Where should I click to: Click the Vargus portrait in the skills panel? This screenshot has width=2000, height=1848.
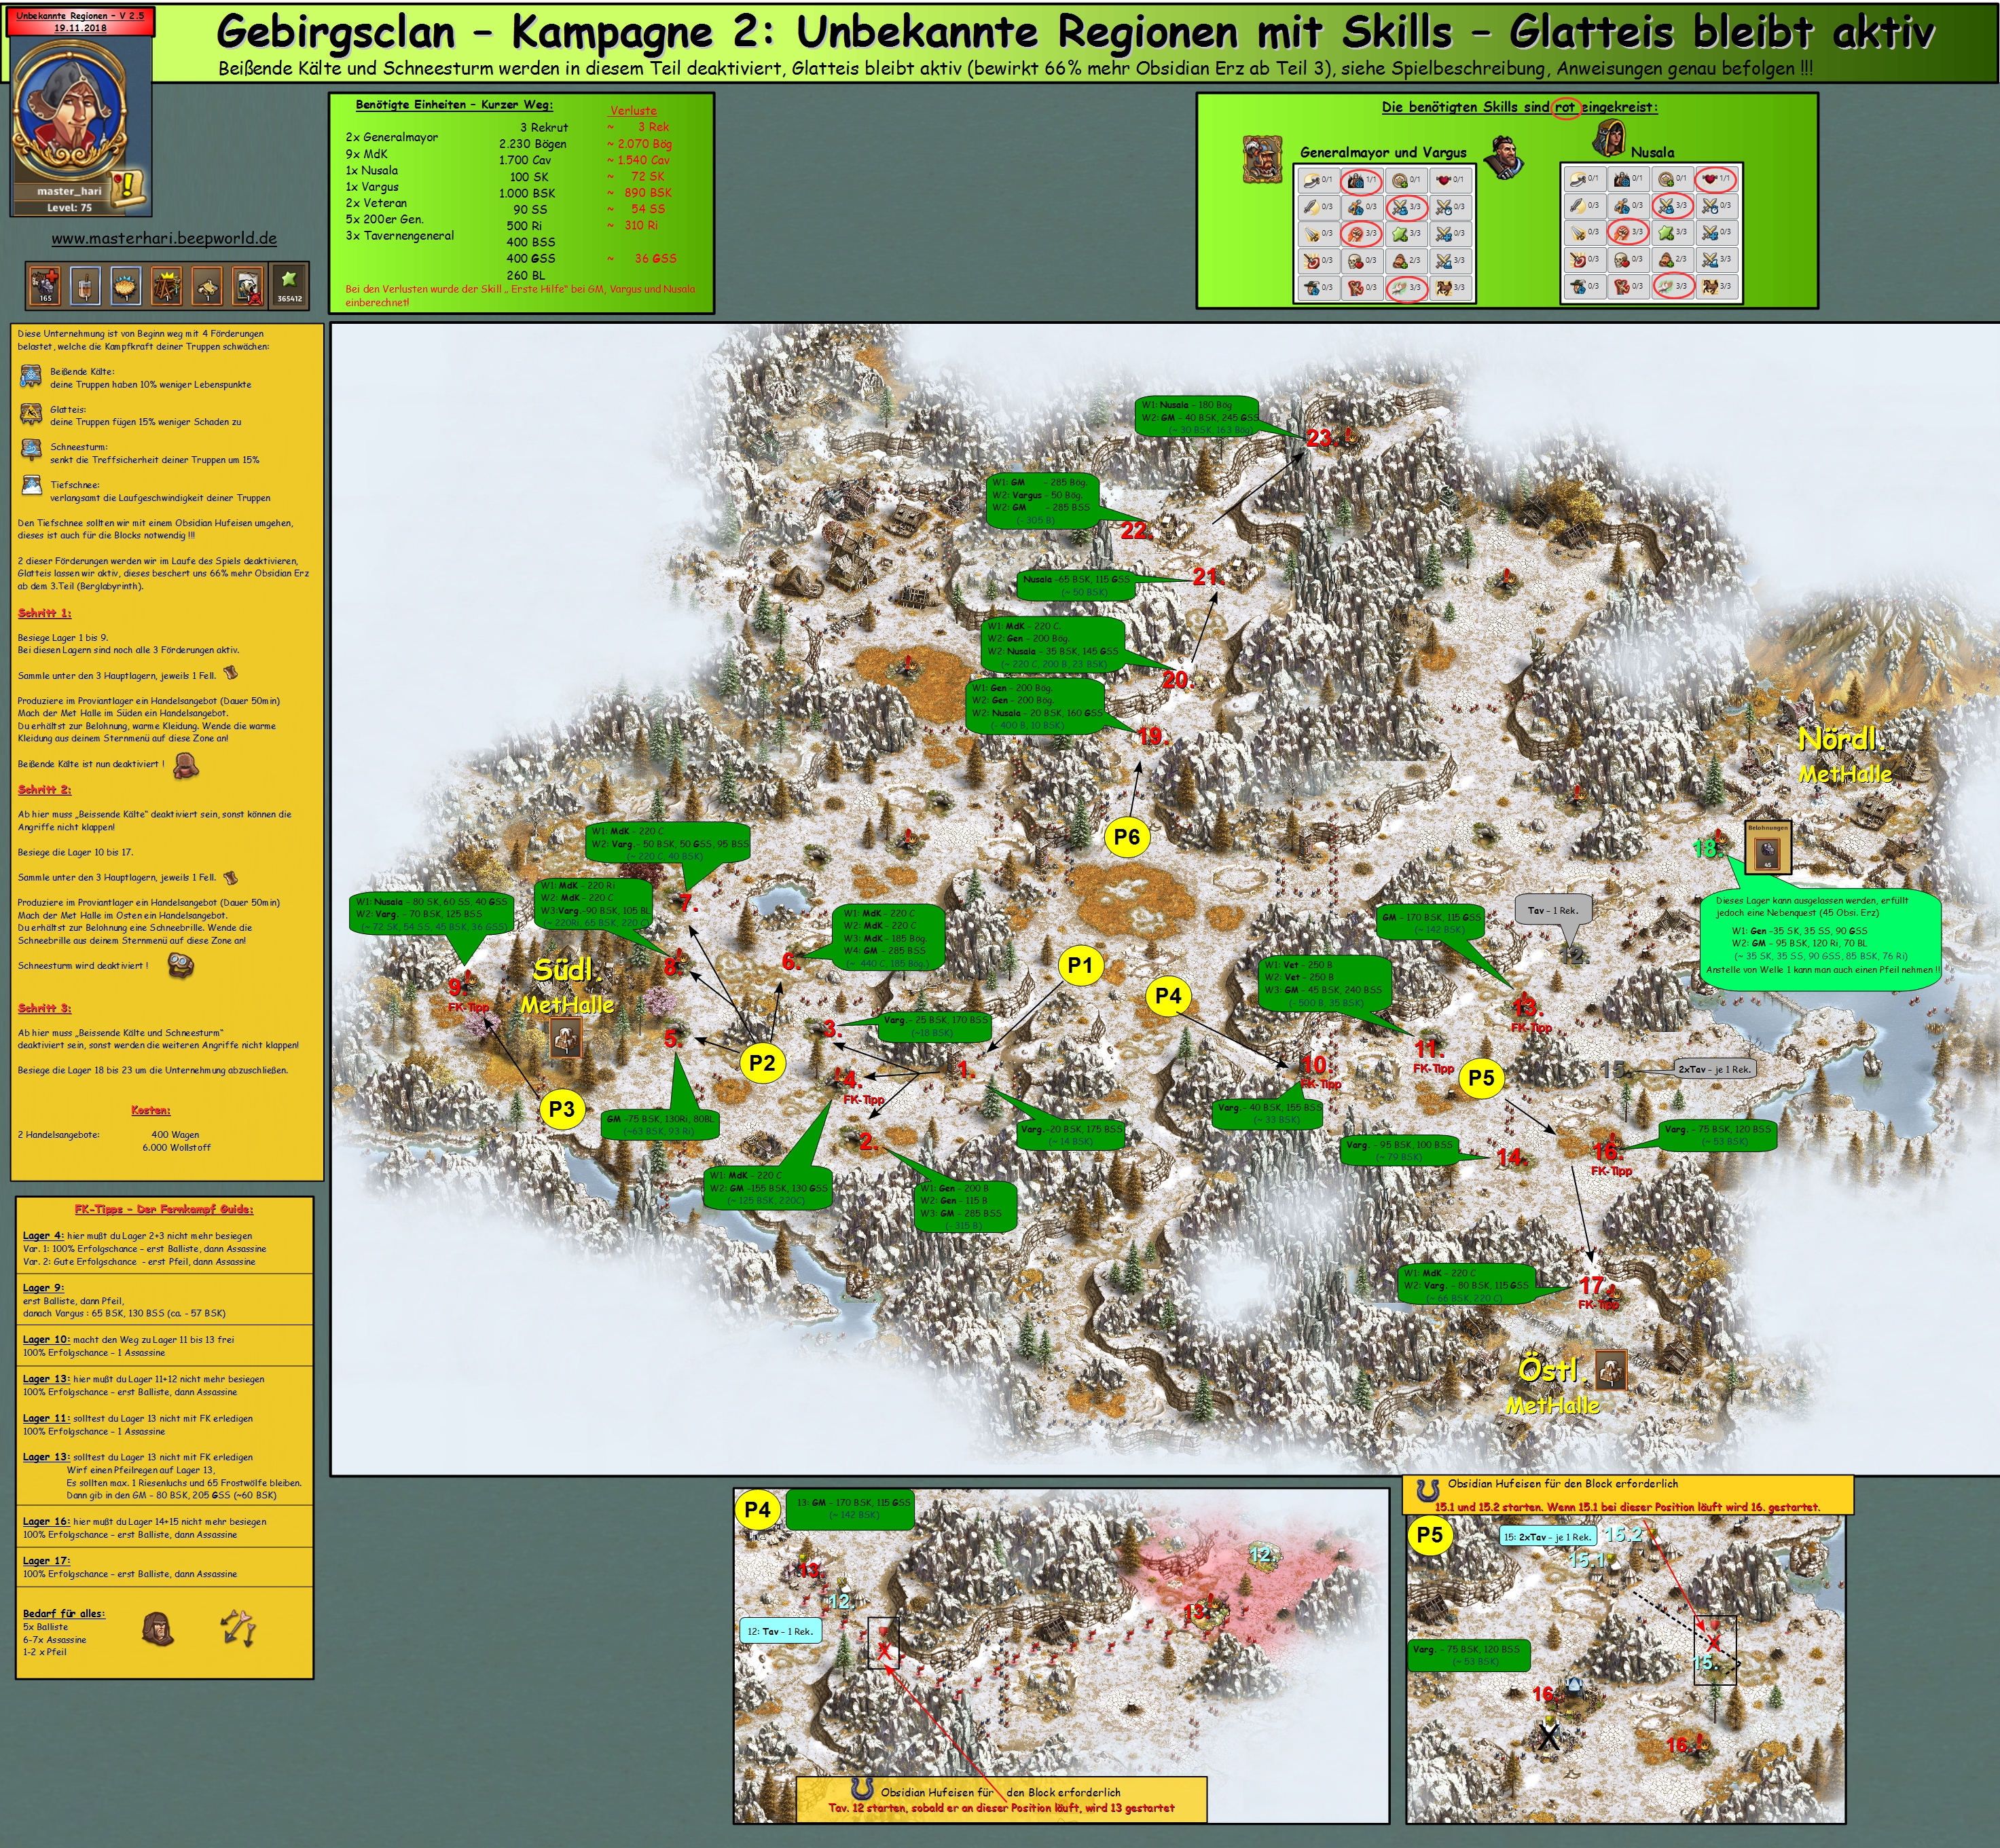[1504, 157]
